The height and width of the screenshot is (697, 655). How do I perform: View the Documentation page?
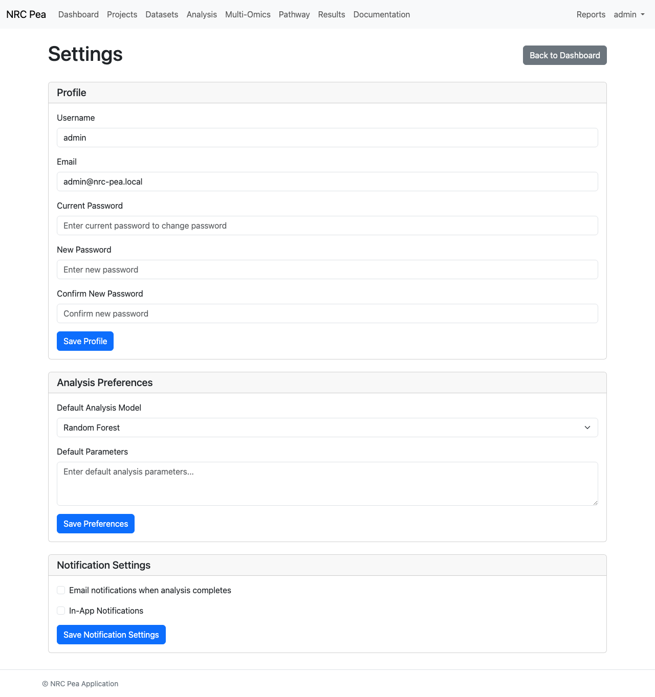tap(381, 14)
